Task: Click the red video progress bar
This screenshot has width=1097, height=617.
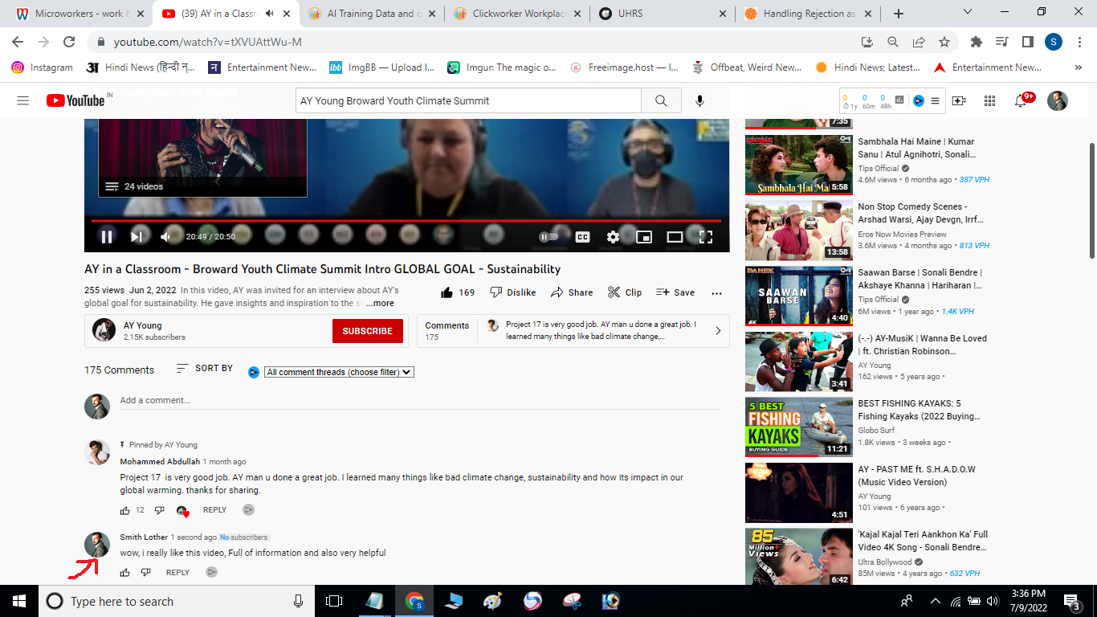Action: tap(406, 220)
